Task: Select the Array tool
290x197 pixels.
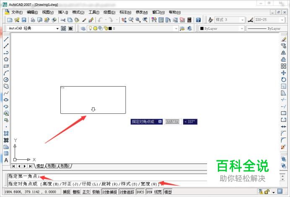Action: (284, 66)
